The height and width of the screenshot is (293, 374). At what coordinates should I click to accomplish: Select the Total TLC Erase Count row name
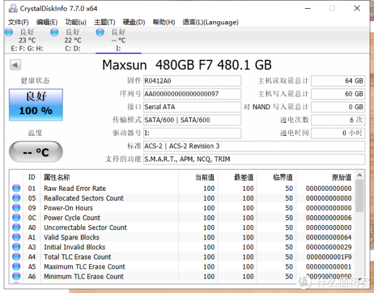[x=77, y=257]
